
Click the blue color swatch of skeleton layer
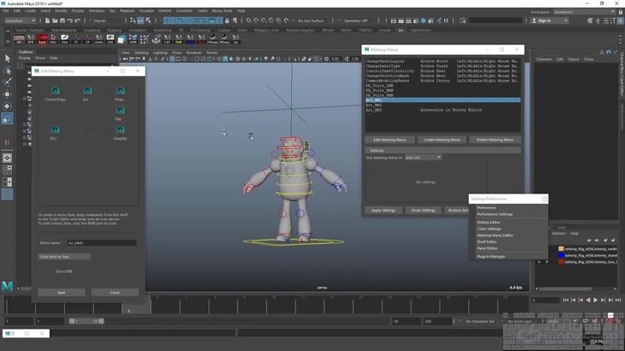pos(561,256)
